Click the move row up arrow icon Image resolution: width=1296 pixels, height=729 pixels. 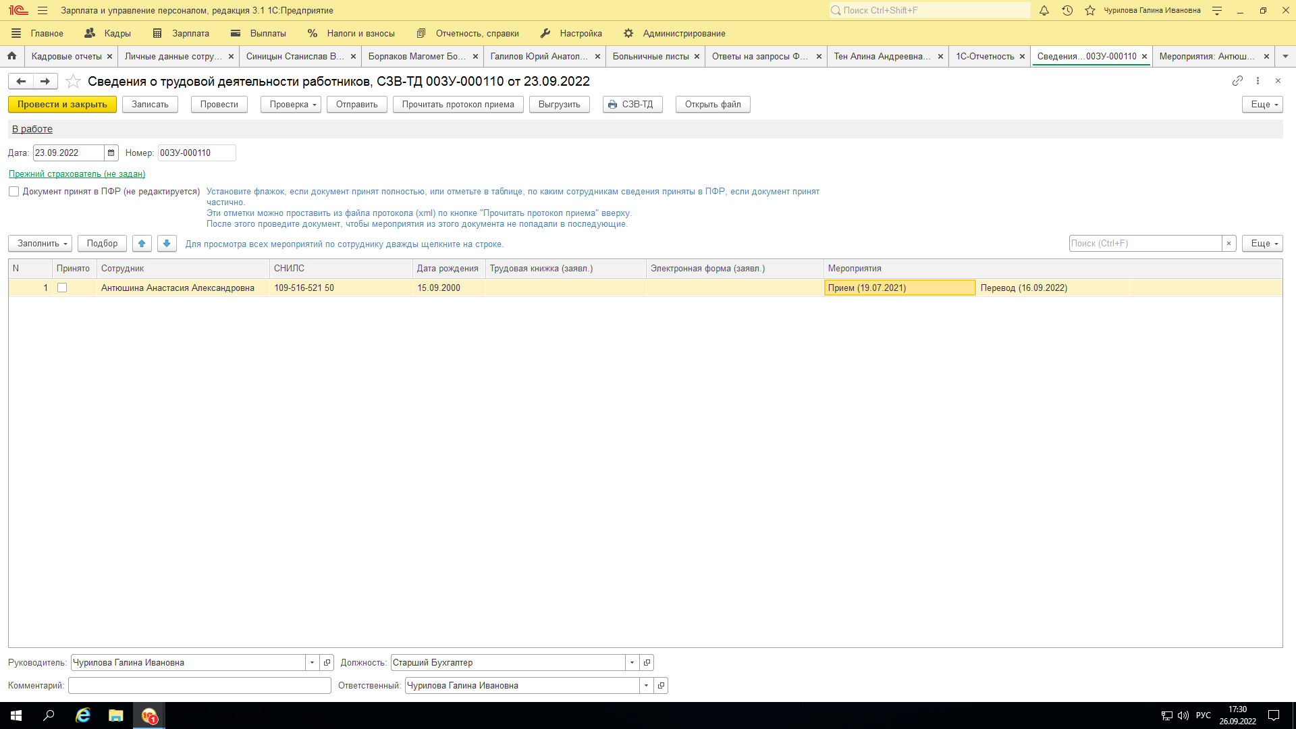(x=142, y=244)
